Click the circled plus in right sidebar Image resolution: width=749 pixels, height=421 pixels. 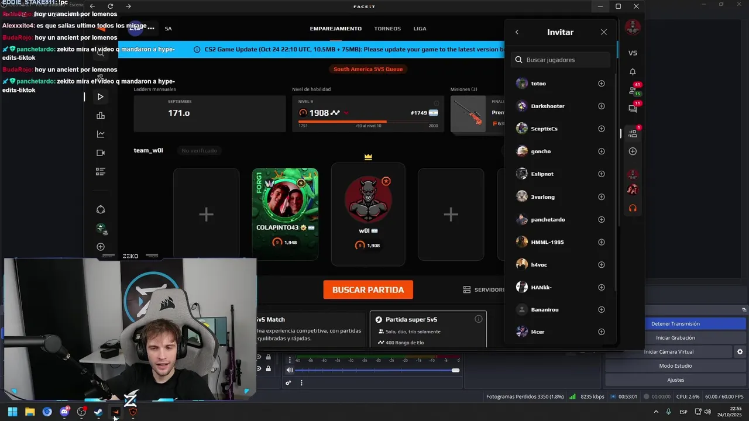(633, 151)
